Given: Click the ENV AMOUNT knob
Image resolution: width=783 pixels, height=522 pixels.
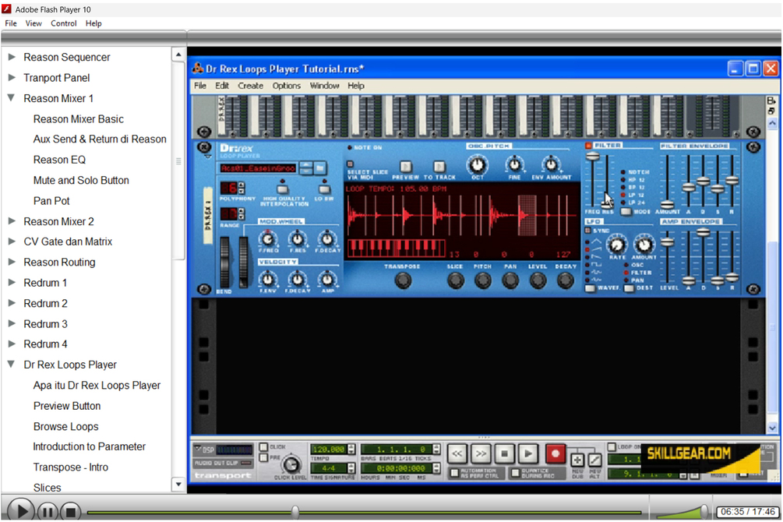Looking at the screenshot, I should pos(551,164).
